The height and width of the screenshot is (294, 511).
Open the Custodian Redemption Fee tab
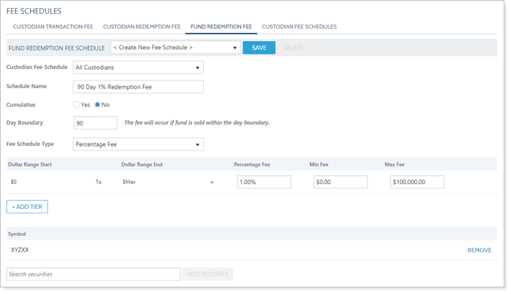point(141,26)
